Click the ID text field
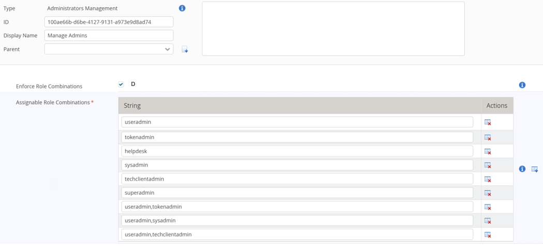543x246 pixels. tap(109, 22)
